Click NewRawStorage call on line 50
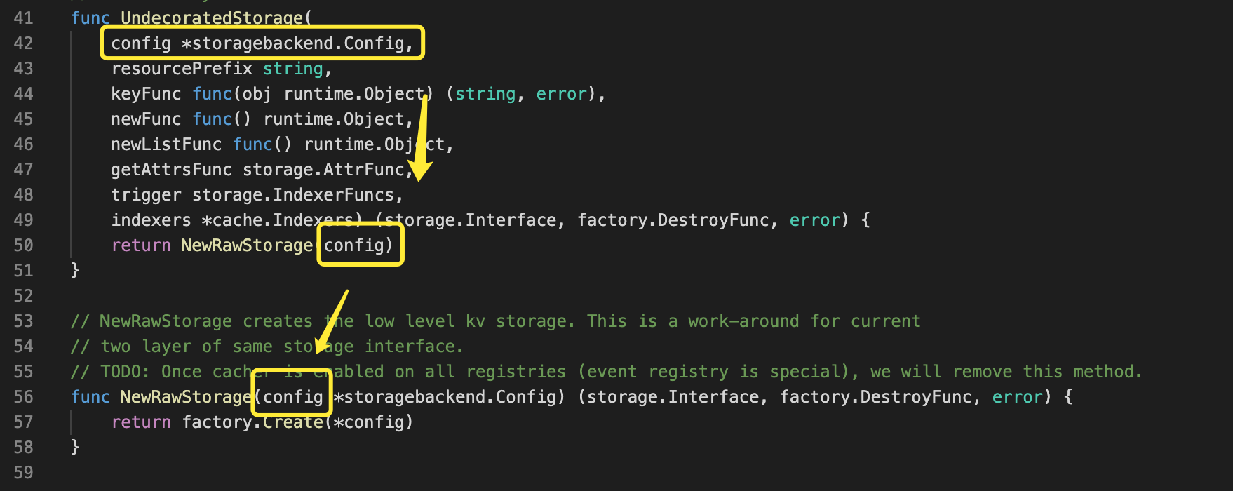 click(246, 245)
